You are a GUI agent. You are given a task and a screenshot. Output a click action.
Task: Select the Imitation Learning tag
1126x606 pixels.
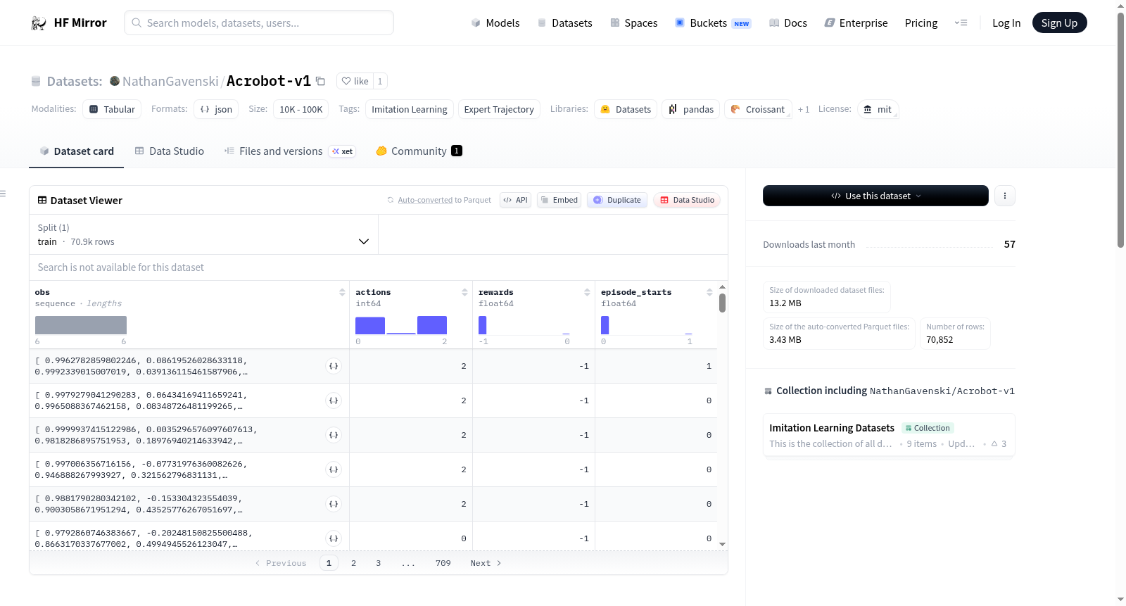tap(410, 109)
